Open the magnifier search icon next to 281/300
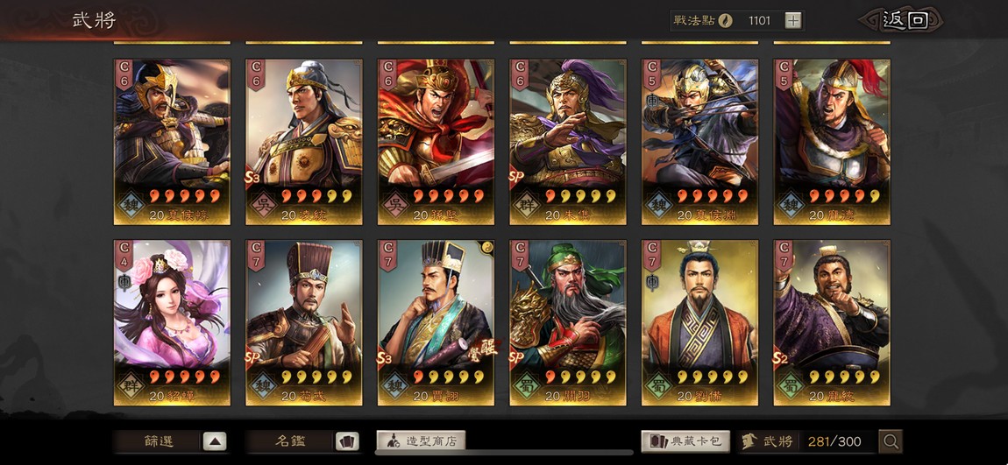 point(891,441)
